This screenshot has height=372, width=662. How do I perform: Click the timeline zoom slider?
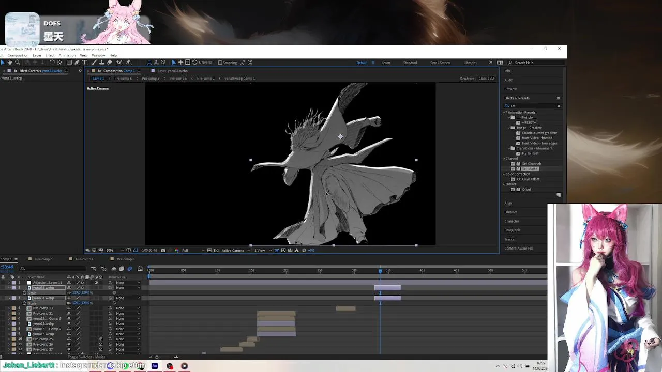[x=157, y=357]
